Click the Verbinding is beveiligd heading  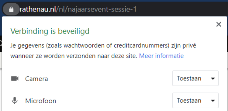[50, 31]
